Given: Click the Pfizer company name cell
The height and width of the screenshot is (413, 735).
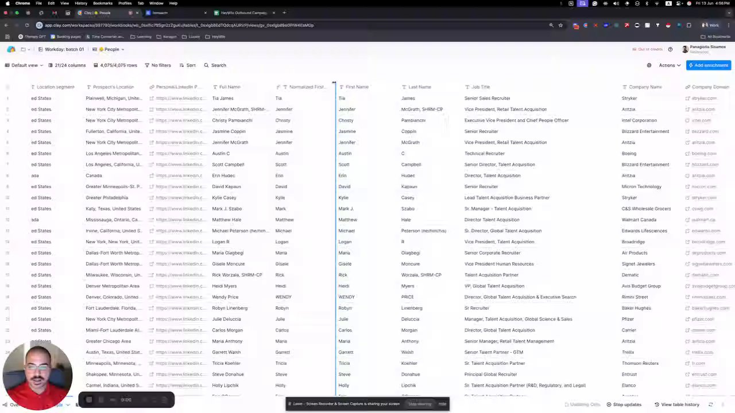Looking at the screenshot, I should coord(628,319).
